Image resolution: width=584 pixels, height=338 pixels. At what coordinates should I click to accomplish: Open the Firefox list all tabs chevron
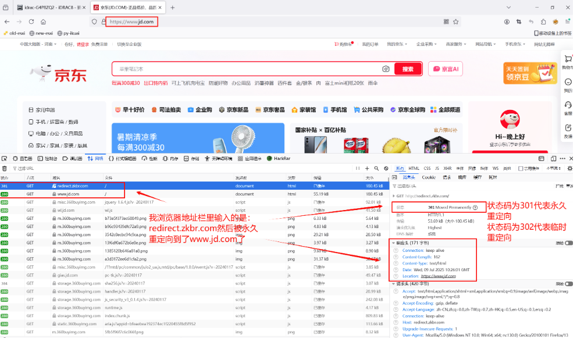coord(508,8)
